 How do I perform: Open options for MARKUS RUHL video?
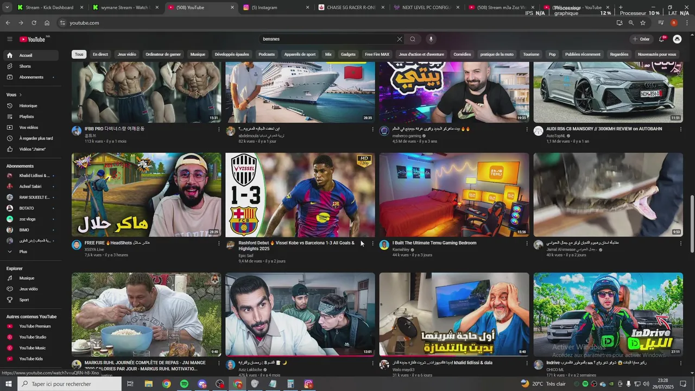click(x=219, y=363)
